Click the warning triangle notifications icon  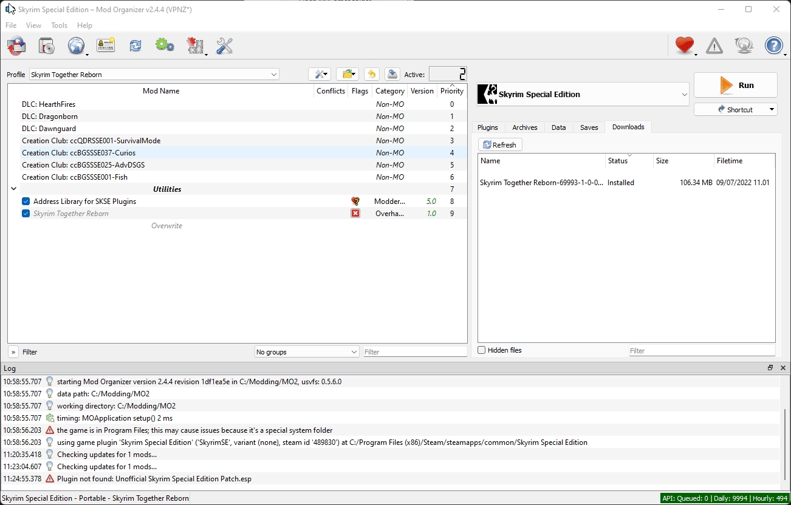tap(714, 46)
